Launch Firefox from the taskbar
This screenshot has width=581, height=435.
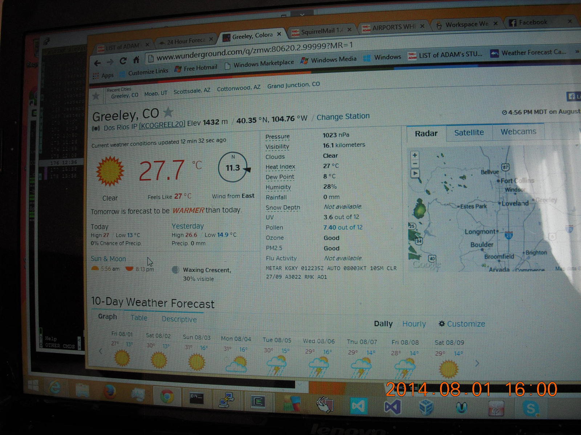pos(109,393)
